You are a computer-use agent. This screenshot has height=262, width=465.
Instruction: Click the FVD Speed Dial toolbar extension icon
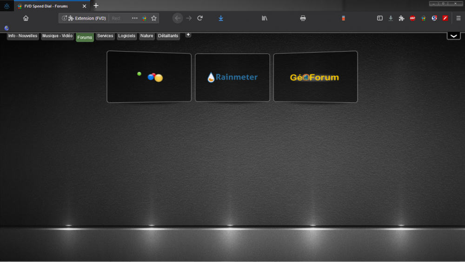click(424, 18)
